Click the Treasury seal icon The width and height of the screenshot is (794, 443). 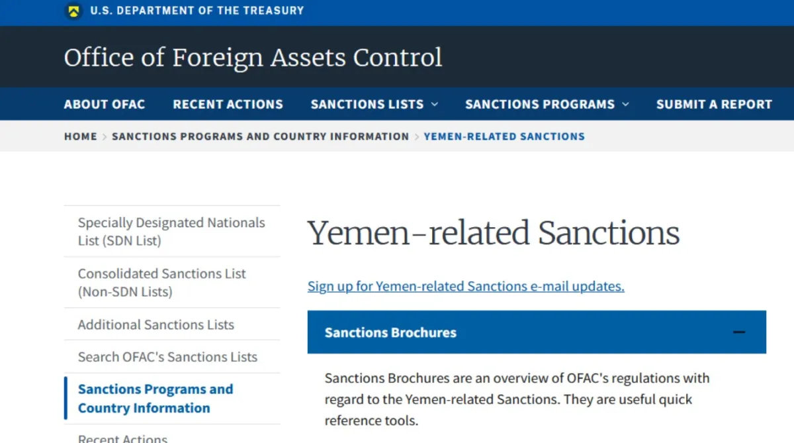tap(73, 11)
